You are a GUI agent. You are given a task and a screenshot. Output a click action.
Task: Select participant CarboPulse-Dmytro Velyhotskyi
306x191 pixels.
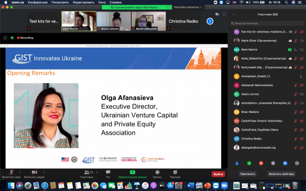pos(267,121)
